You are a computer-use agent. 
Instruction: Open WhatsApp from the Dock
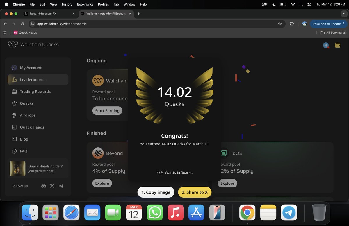(155, 213)
